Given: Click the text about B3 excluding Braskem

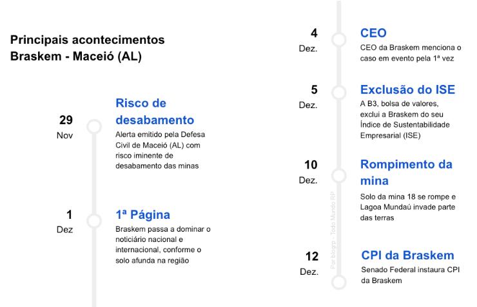Looking at the screenshot, I should tap(405, 119).
